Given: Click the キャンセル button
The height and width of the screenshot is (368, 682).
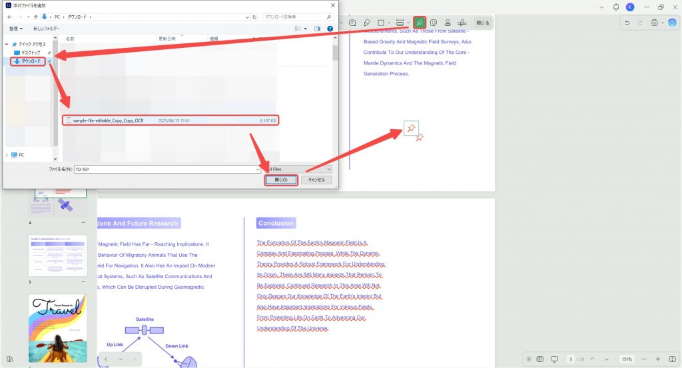Looking at the screenshot, I should 316,180.
